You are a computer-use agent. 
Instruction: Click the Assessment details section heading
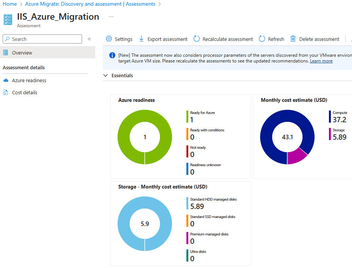point(23,67)
